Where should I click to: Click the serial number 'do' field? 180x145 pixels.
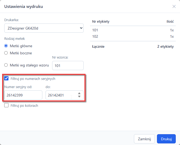point(65,95)
